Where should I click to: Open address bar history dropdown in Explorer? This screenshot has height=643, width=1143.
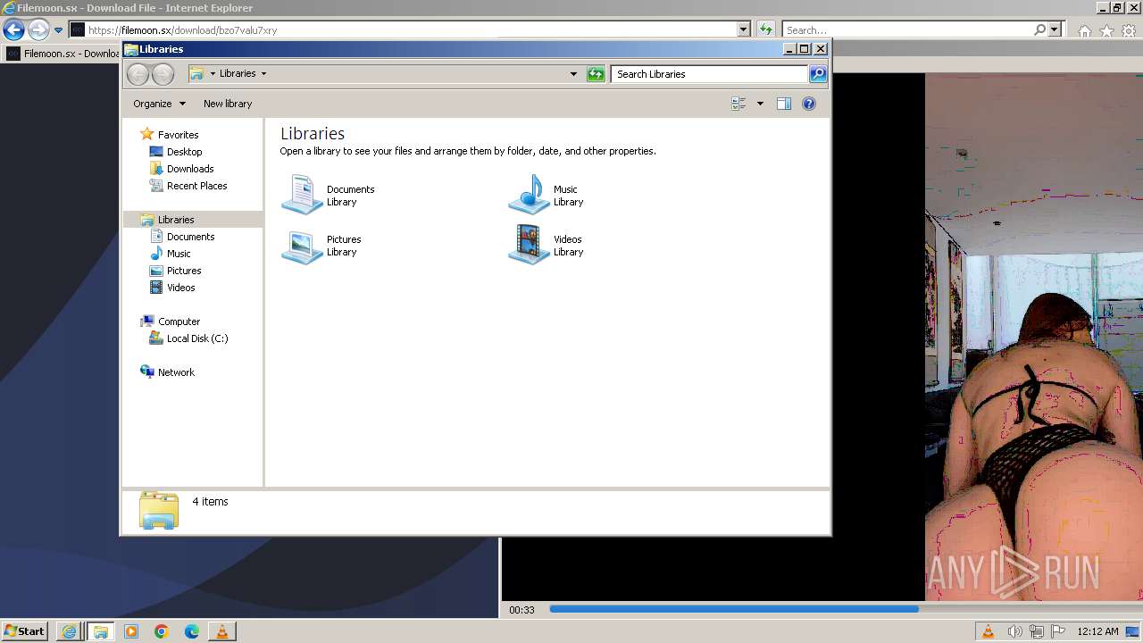point(573,74)
